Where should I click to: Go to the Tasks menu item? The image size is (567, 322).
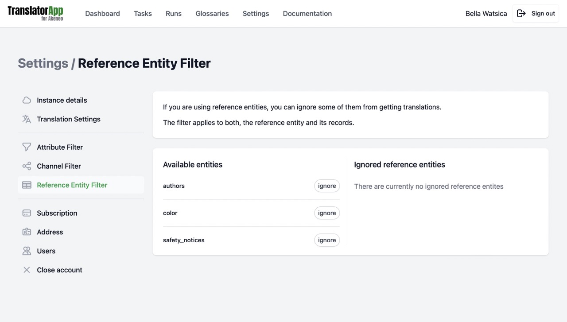[143, 14]
